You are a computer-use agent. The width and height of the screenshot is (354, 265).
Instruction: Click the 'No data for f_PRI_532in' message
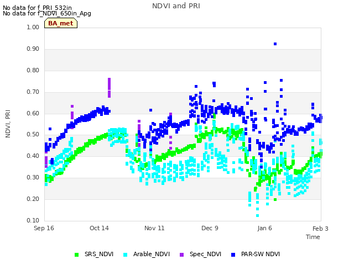[37, 8]
